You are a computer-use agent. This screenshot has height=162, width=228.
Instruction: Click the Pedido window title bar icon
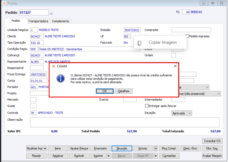pos(4,3)
